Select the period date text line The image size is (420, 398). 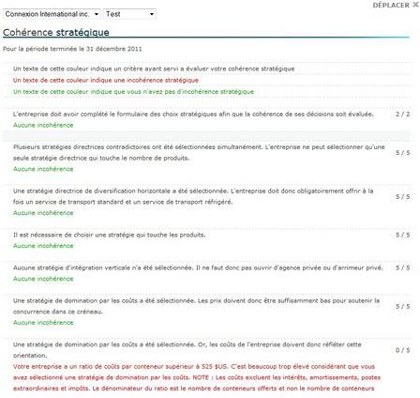pos(72,49)
